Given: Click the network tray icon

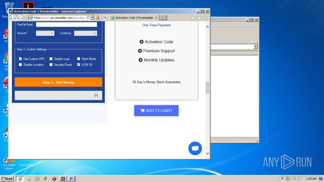Looking at the screenshot, I should (288, 179).
